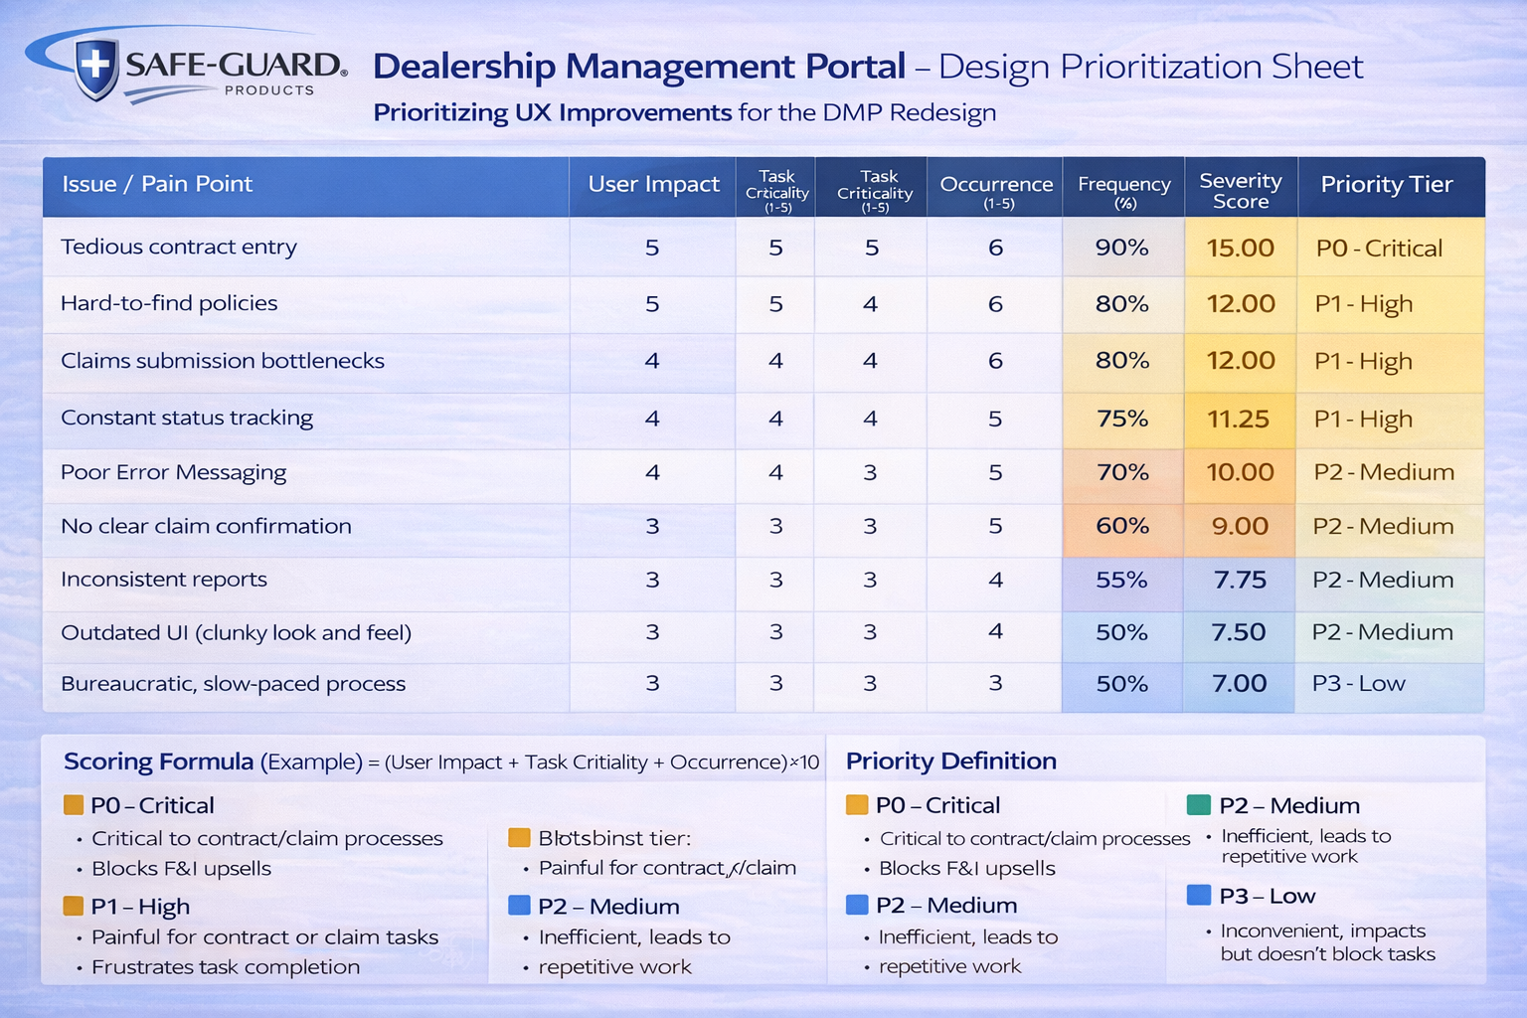Select the 15.00 severity score cell
The image size is (1527, 1018).
(1240, 248)
